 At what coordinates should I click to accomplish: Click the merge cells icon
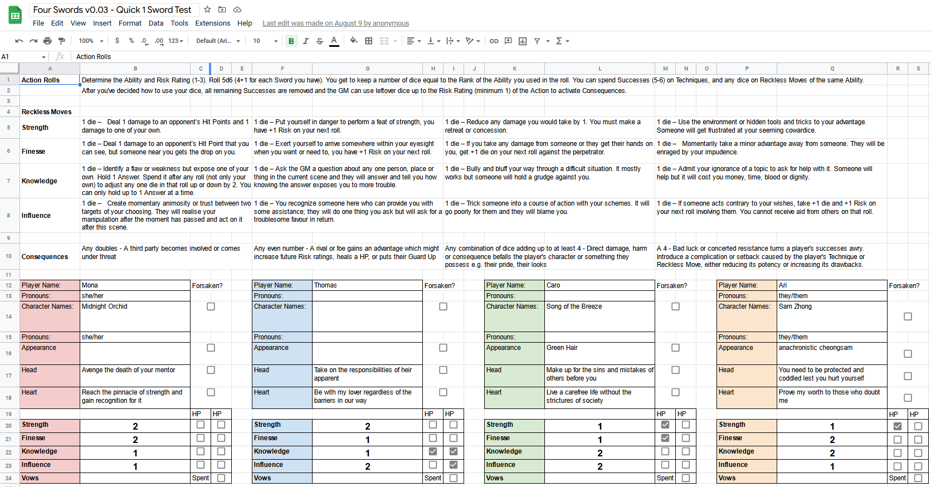pos(384,41)
